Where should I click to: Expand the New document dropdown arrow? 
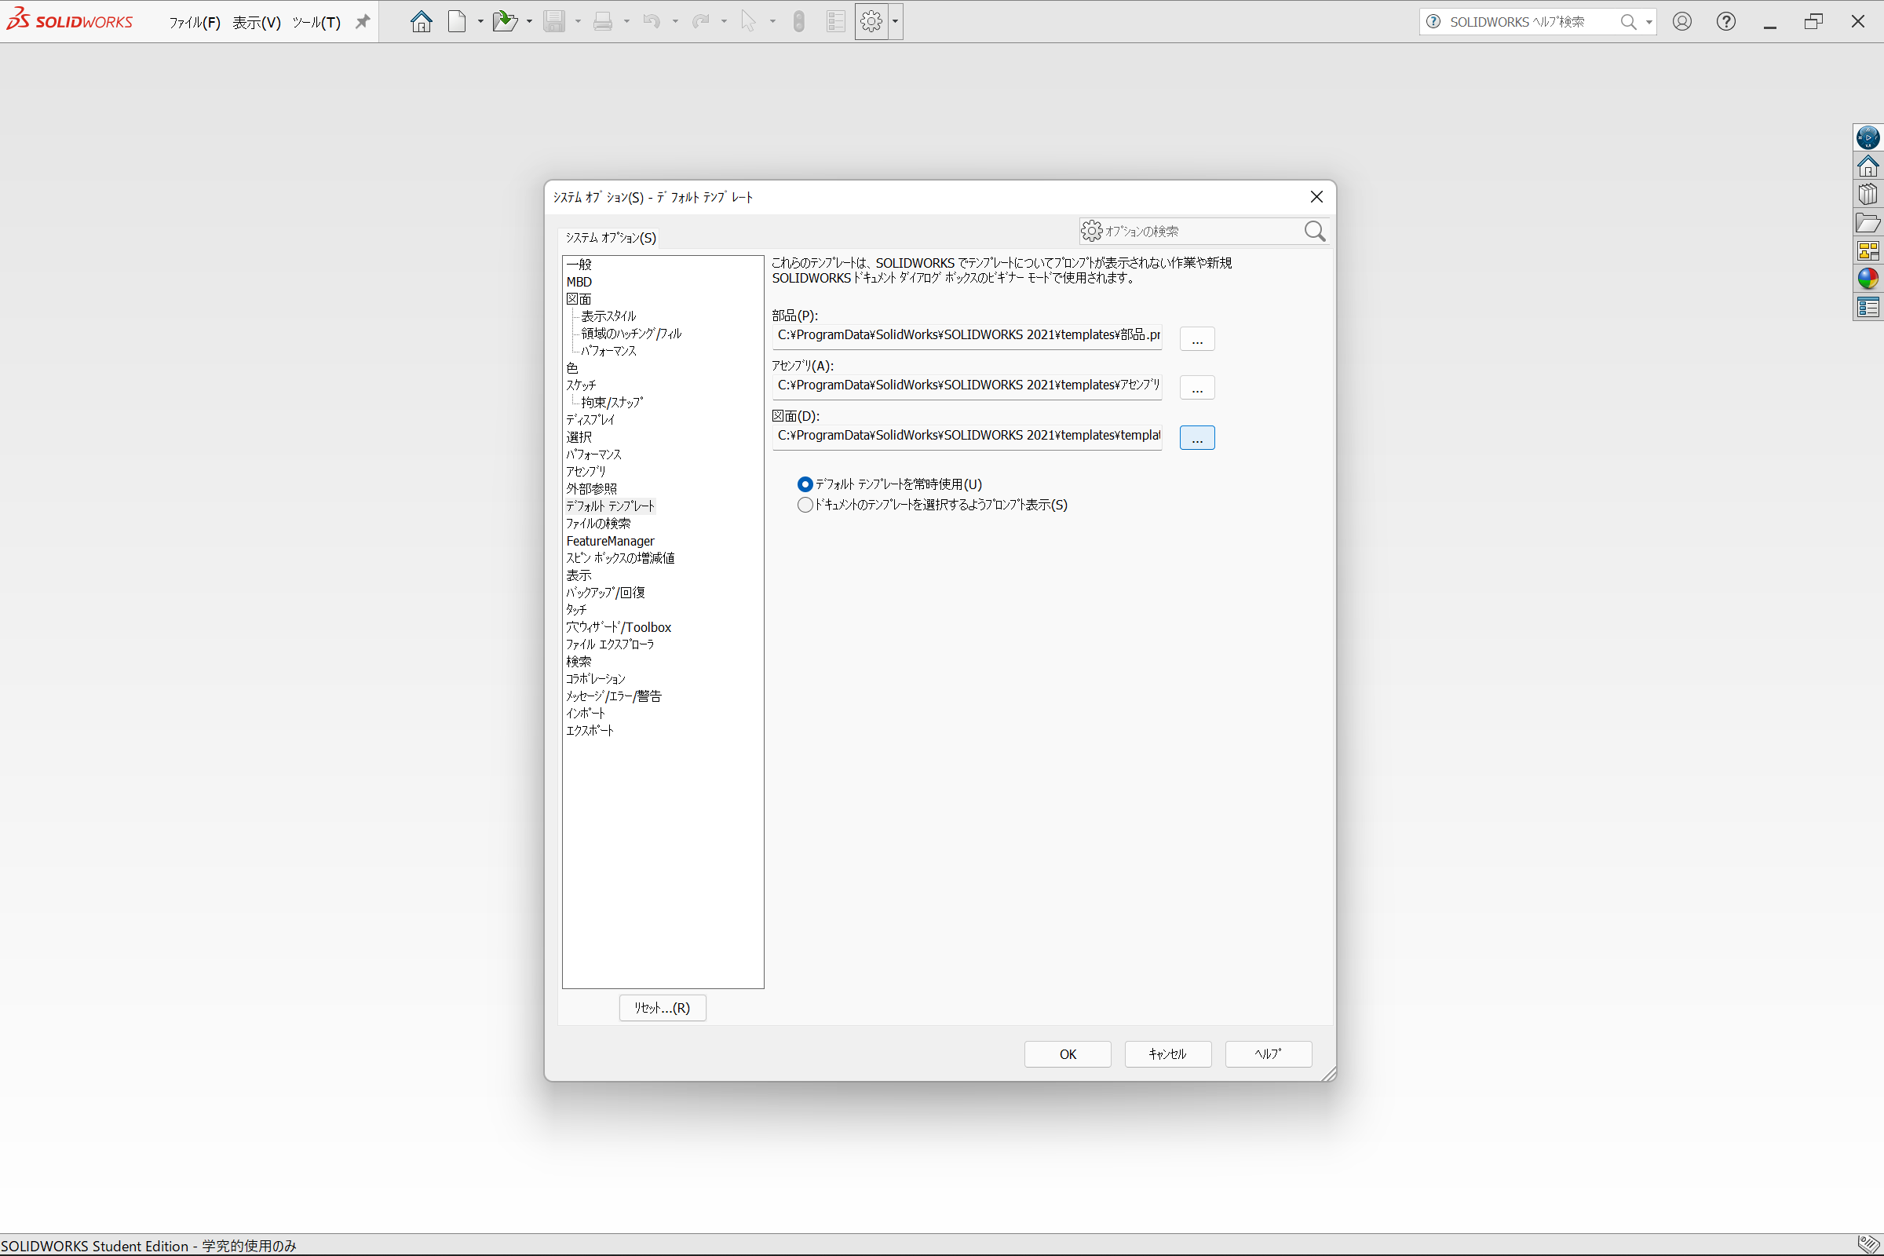coord(480,22)
